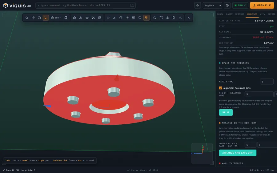Screen dimensions: 277x173
Task: Click the red overhangs value 50.87 cm²
Action: (263, 37)
